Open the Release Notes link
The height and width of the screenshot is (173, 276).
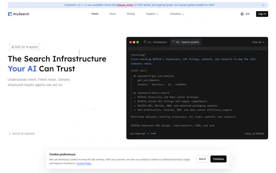[x=125, y=5]
